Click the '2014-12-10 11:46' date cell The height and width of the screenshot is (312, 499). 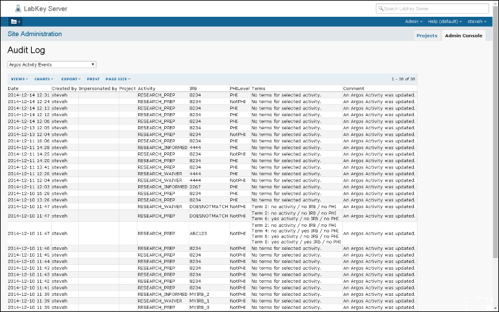[29, 249]
